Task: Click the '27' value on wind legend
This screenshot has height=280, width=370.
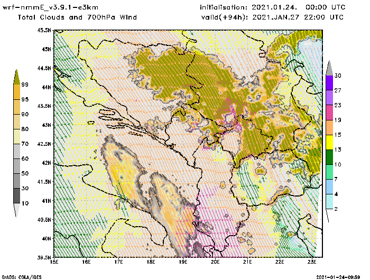Action: 338,90
